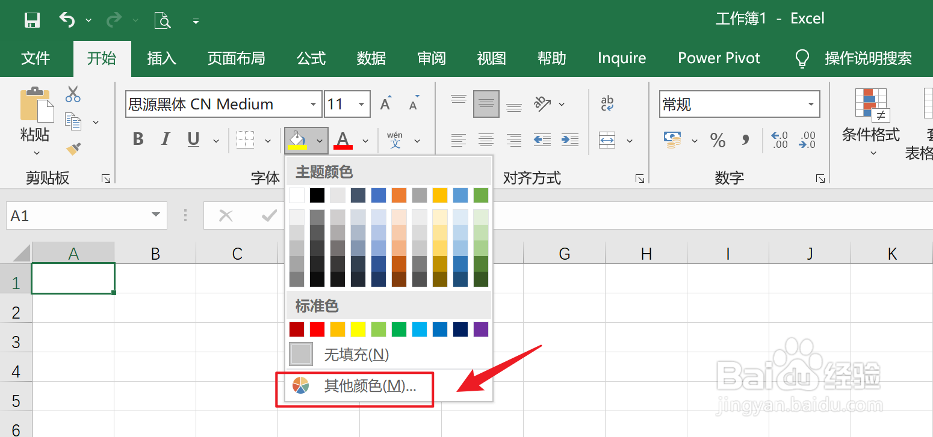The width and height of the screenshot is (933, 437).
Task: Click the Increase Decimal icon
Action: 779,140
